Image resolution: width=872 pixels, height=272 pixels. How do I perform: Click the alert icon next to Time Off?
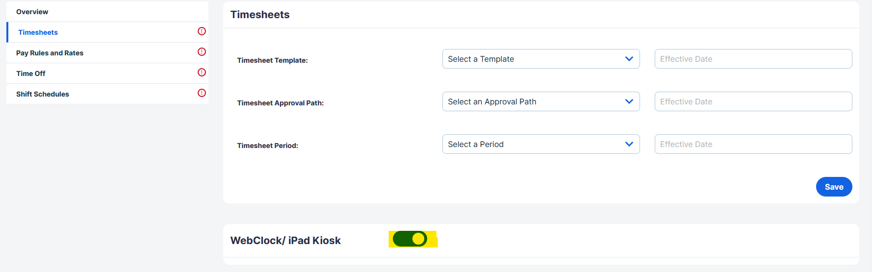click(x=202, y=73)
